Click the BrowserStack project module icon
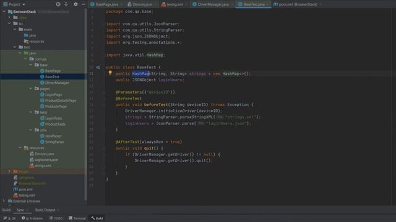 pyautogui.click(x=10, y=12)
